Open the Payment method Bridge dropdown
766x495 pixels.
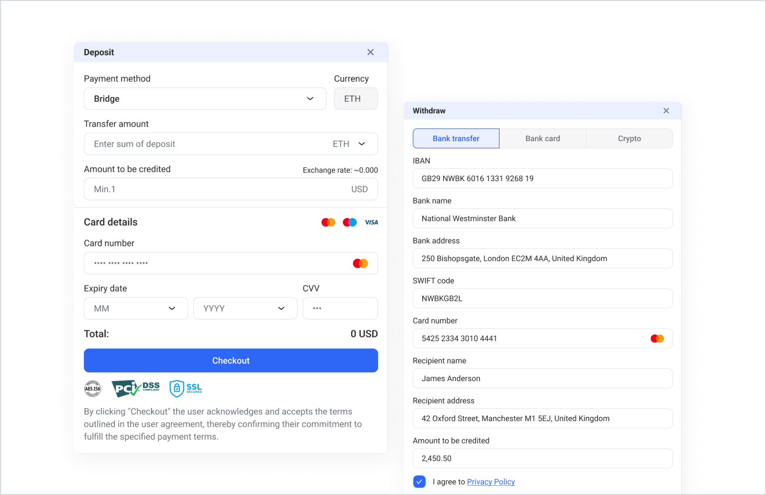[205, 99]
